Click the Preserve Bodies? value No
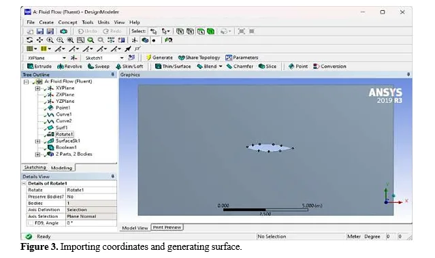435x258 pixels. pos(91,197)
